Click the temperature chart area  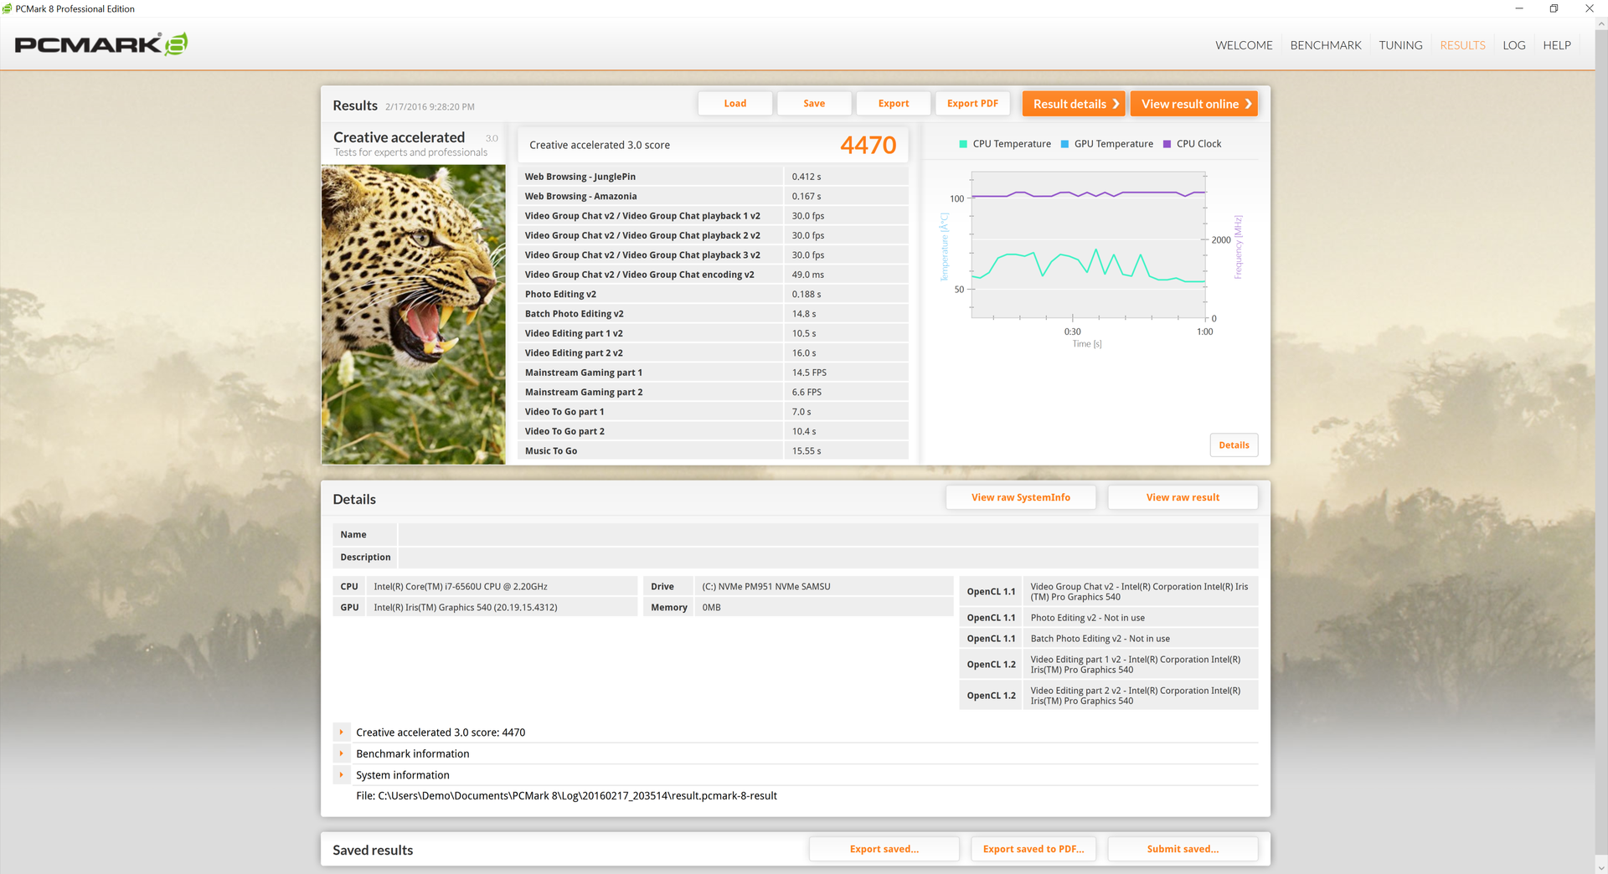pos(1088,245)
